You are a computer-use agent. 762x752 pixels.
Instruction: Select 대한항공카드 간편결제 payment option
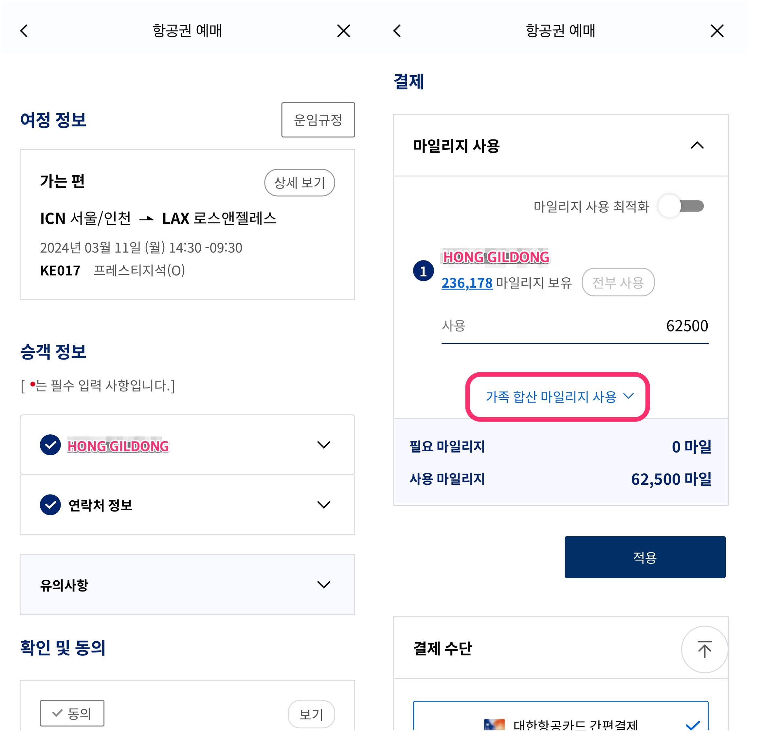click(x=560, y=716)
